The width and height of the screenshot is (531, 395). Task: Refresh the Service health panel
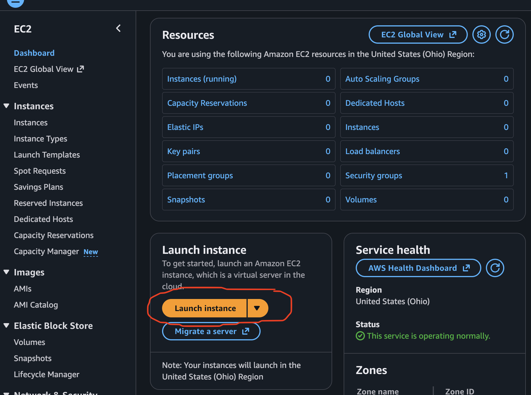point(495,268)
